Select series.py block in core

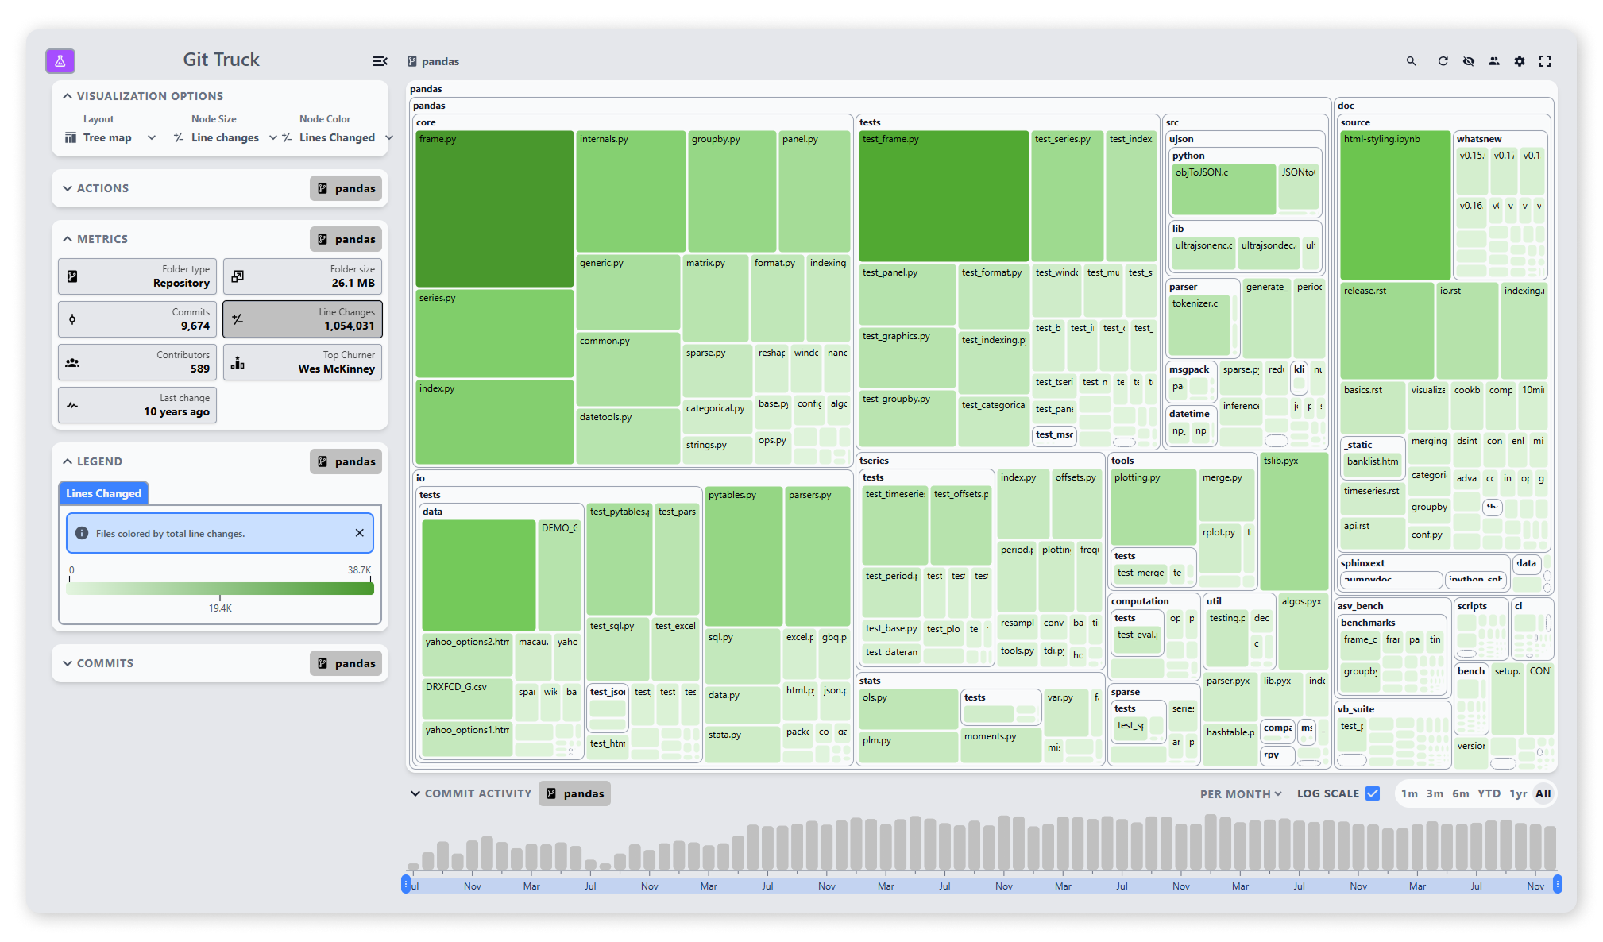494,334
